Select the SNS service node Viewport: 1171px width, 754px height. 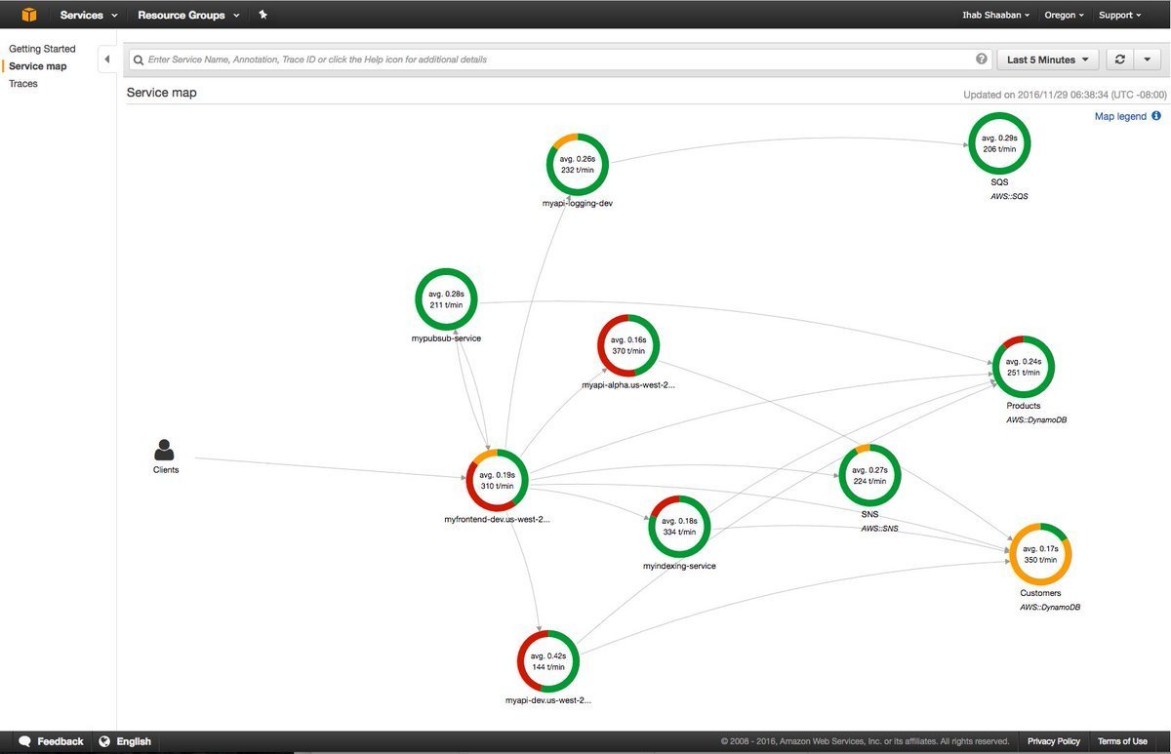[869, 475]
